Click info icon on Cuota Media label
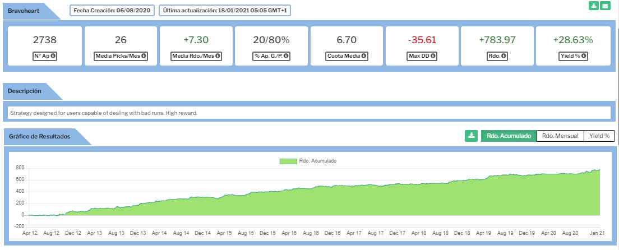The width and height of the screenshot is (619, 250). (364, 56)
